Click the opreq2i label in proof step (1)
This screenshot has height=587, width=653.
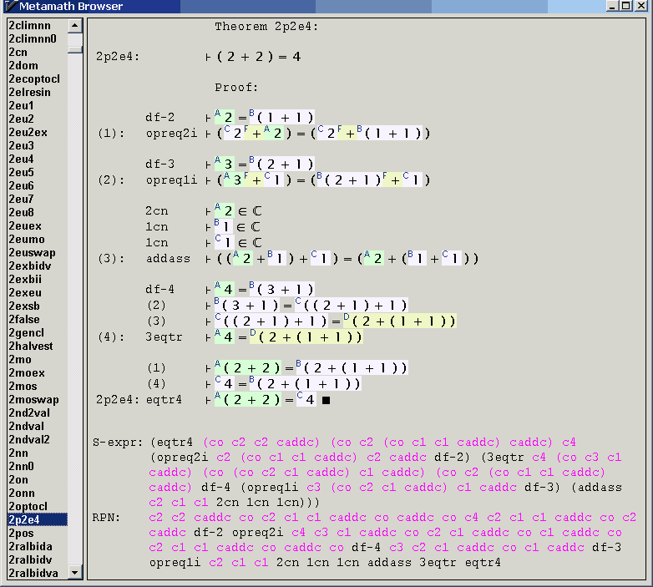(171, 134)
